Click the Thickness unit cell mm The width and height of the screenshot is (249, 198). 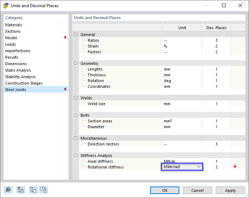click(182, 75)
